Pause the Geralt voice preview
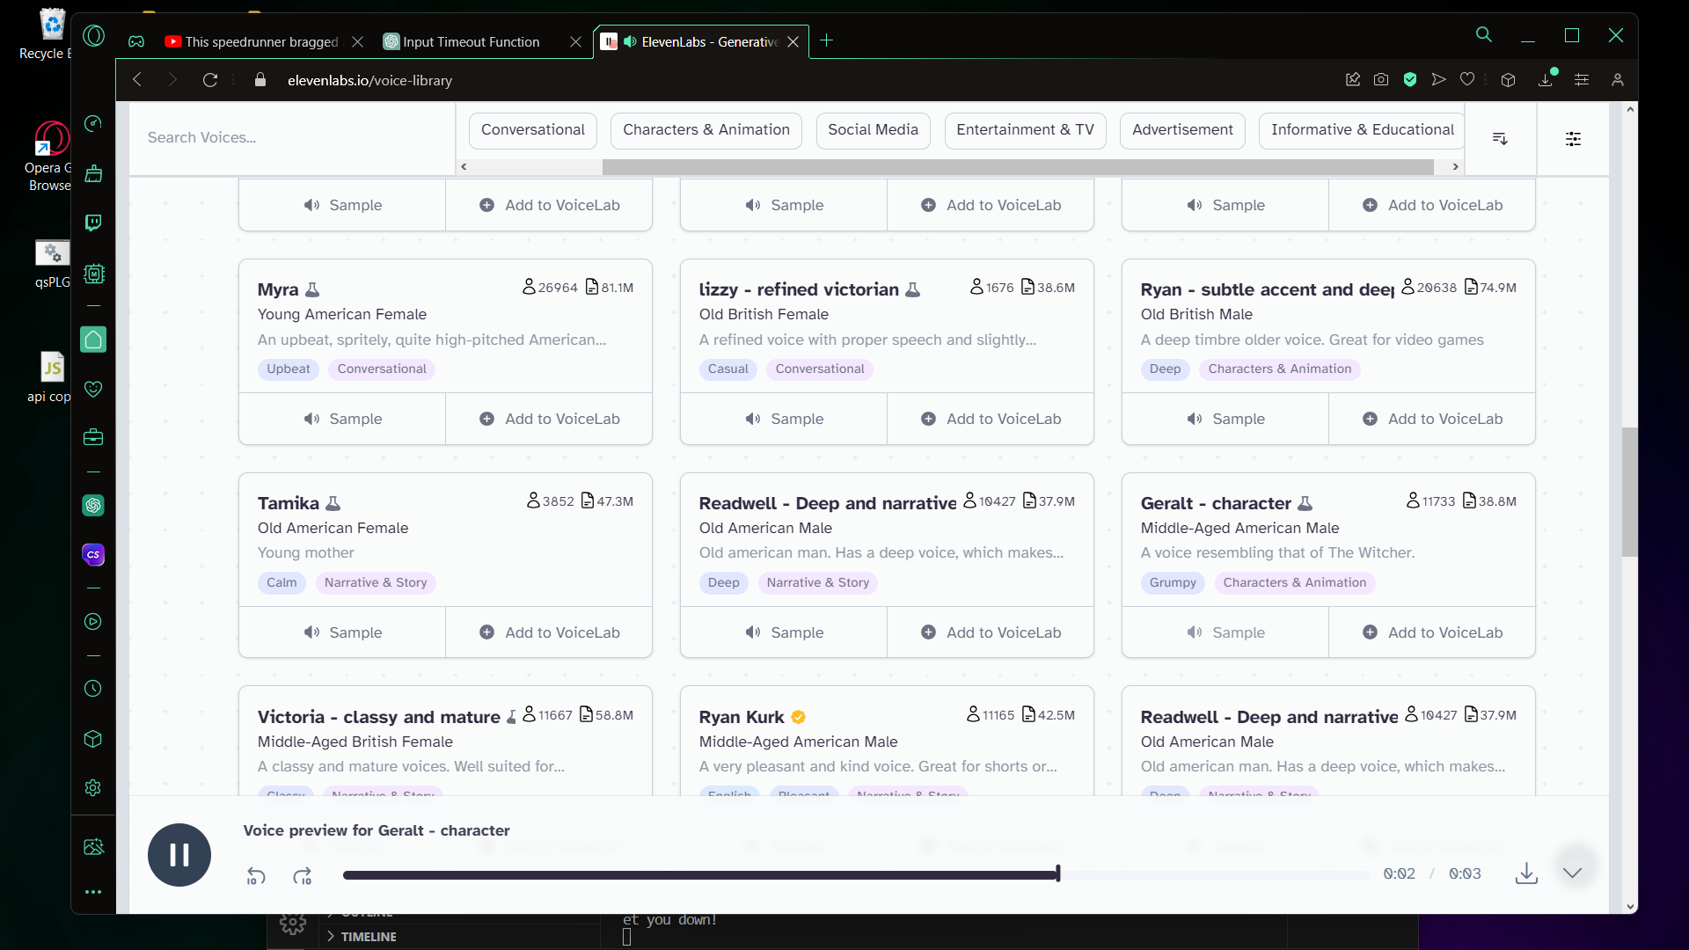This screenshot has width=1689, height=950. (179, 855)
